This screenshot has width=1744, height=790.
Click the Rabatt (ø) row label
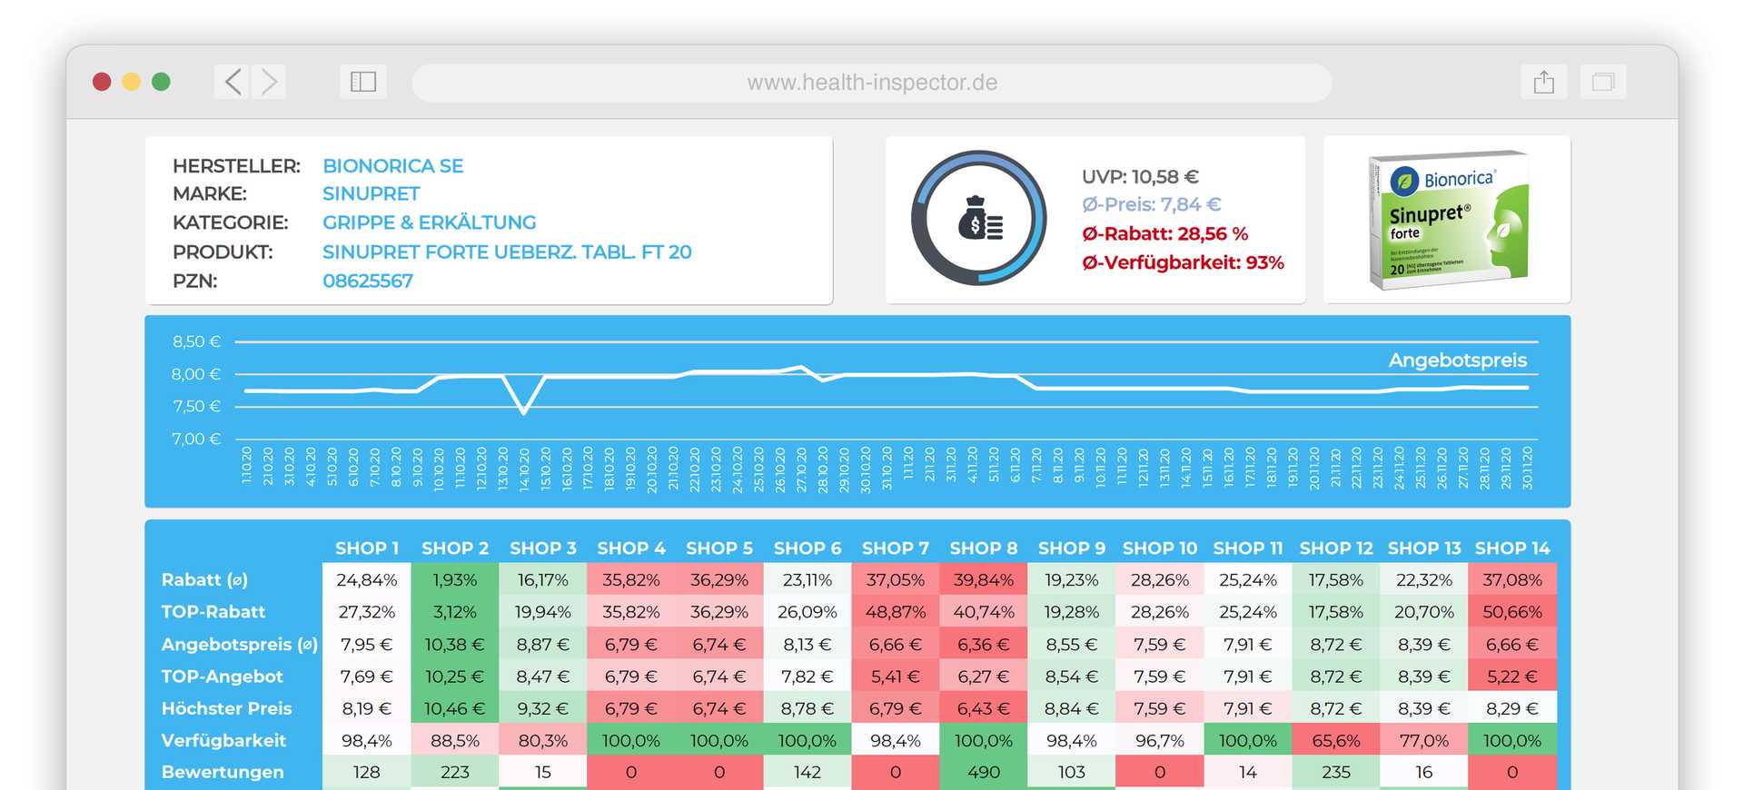click(204, 579)
